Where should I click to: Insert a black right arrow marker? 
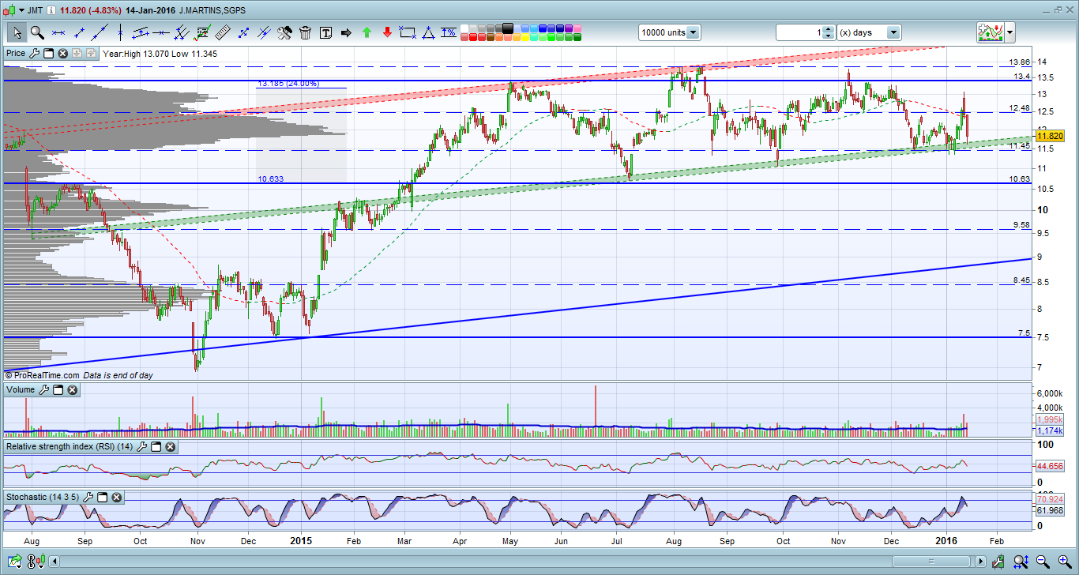346,32
